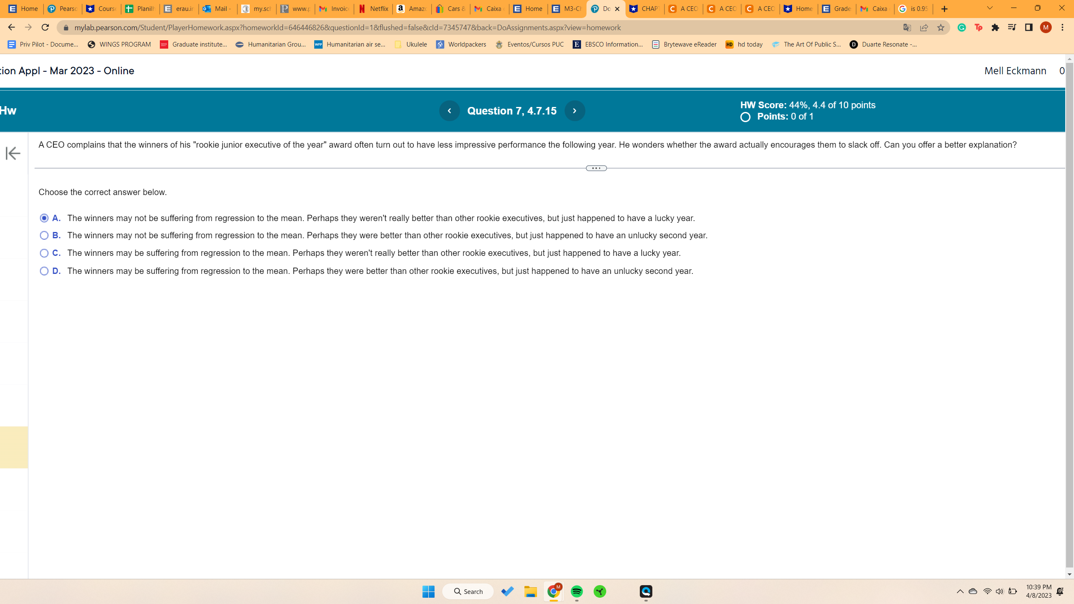
Task: Open the WINGS PROGRAM bookmark
Action: click(119, 44)
